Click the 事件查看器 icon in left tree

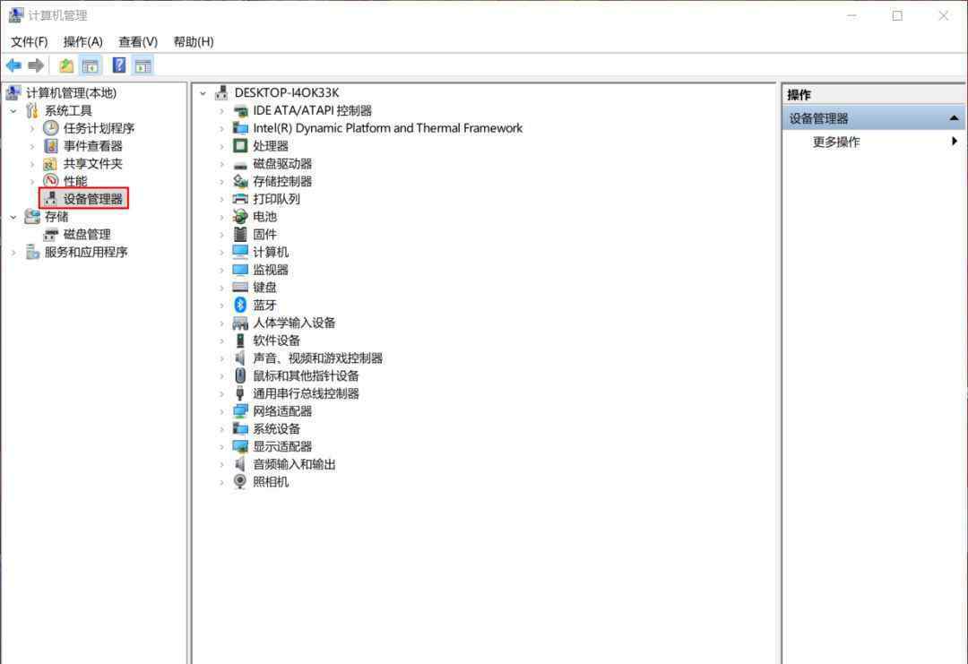point(50,146)
